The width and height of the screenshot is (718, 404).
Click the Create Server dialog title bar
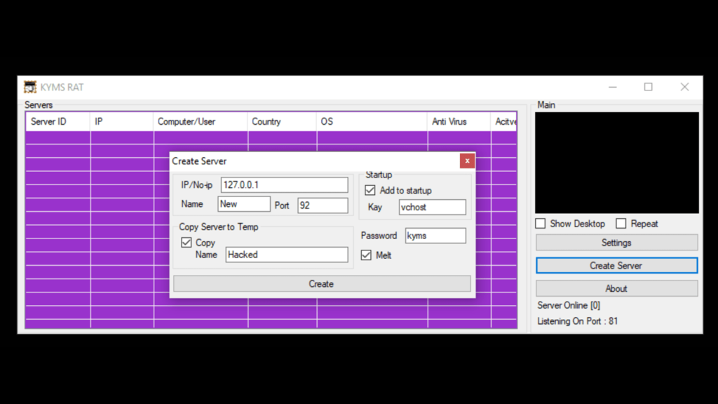(x=315, y=161)
